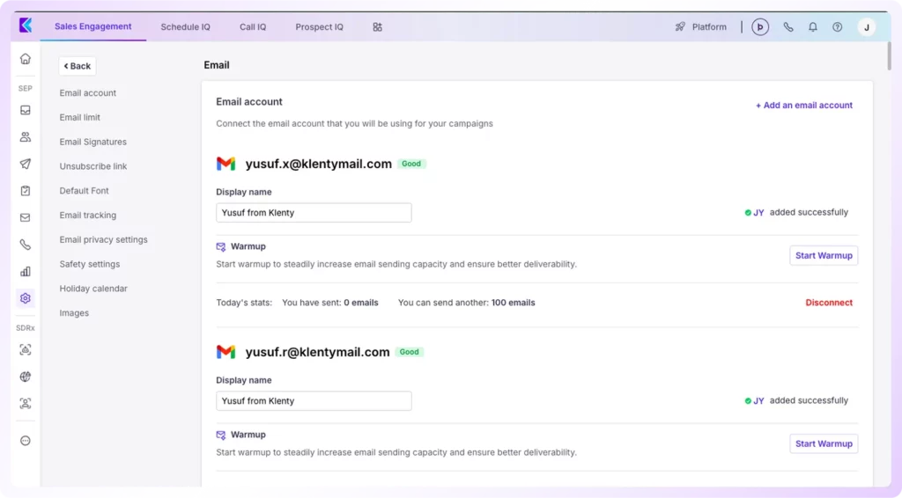Click Good badge next to yusuf.x@klentymail.com

pos(410,164)
